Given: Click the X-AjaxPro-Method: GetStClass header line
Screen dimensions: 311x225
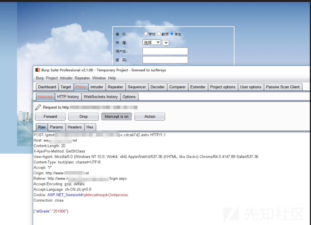Looking at the screenshot, I should [59, 151].
